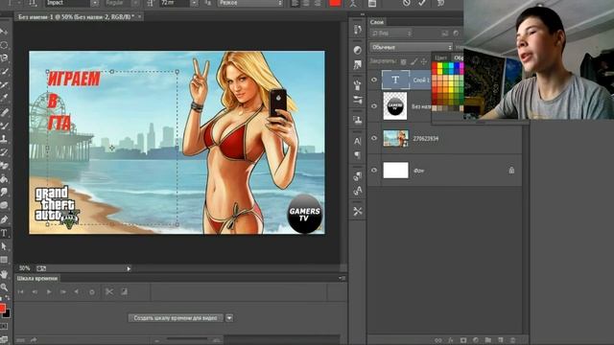Commit text edit with the checkmark
614x345 pixels.
422,3
